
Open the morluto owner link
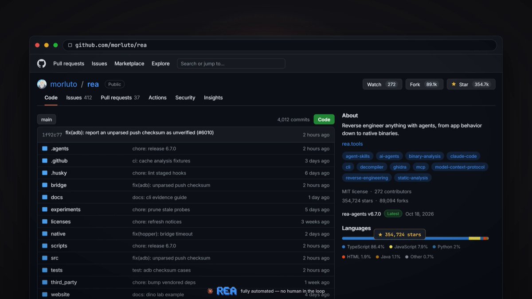pyautogui.click(x=64, y=84)
